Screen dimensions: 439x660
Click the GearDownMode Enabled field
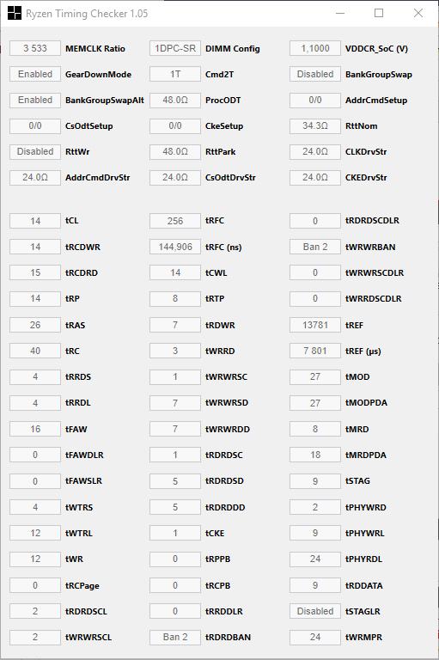point(35,74)
